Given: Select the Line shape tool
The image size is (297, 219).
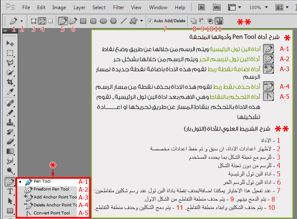Looking at the screenshot, I should [x=124, y=21].
